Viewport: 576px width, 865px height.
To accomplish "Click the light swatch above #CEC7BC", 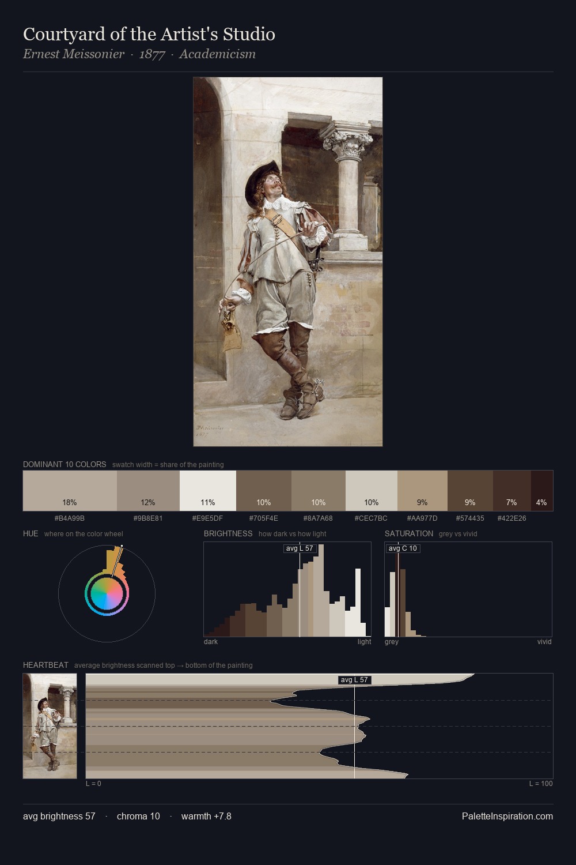I will [x=372, y=491].
